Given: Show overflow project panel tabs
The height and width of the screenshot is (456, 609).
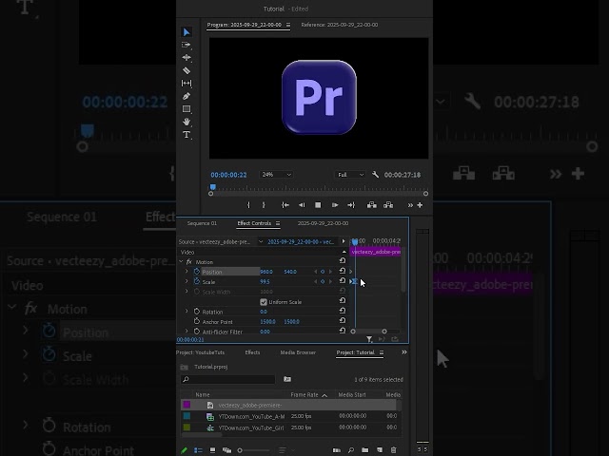Looking at the screenshot, I should tap(404, 352).
